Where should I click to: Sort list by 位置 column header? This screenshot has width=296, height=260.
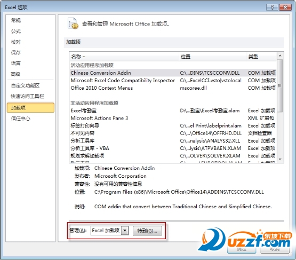tap(213, 57)
